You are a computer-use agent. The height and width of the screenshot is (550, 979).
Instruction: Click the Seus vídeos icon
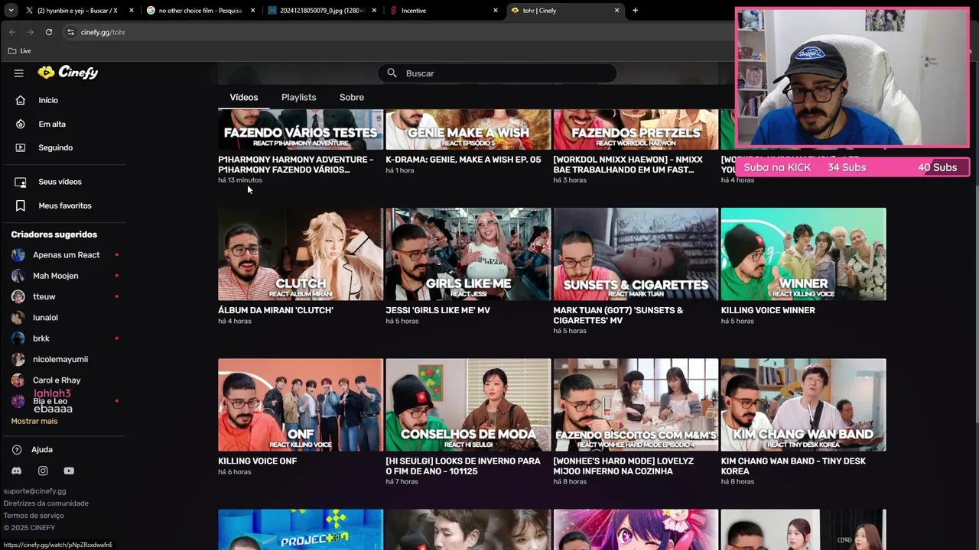pyautogui.click(x=21, y=182)
